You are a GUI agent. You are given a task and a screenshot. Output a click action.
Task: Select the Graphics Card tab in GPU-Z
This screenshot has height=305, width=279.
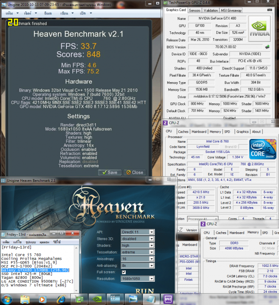(176, 10)
